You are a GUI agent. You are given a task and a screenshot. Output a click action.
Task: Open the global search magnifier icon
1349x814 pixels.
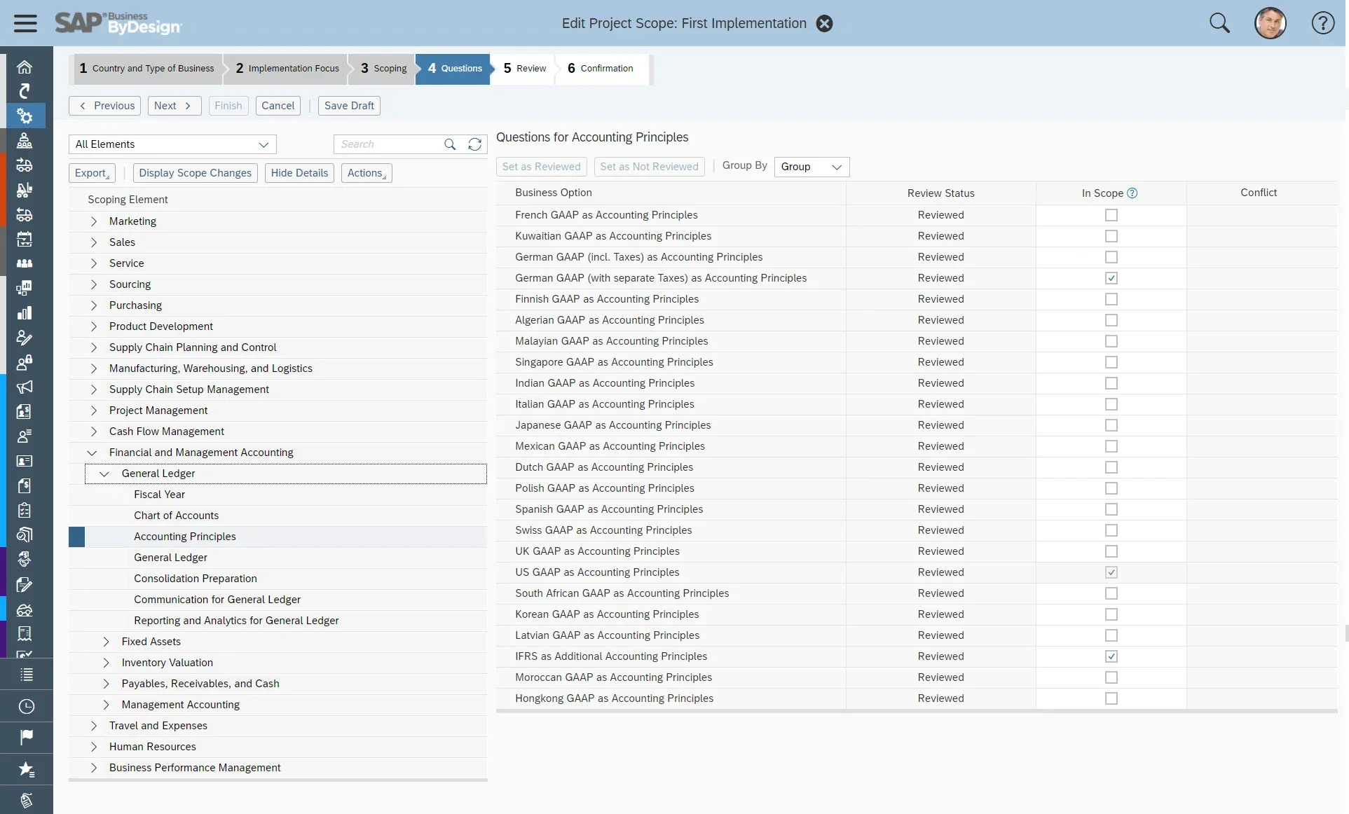pos(1219,23)
